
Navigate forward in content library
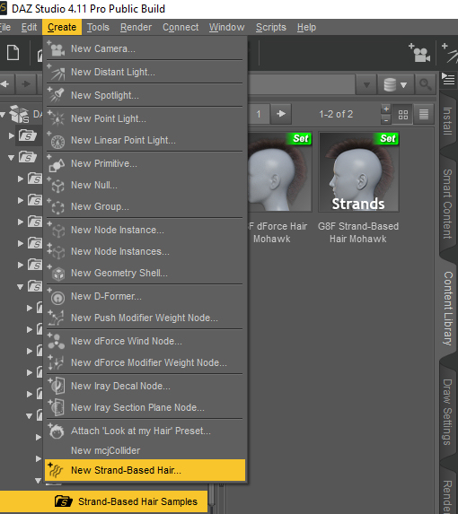point(26,84)
